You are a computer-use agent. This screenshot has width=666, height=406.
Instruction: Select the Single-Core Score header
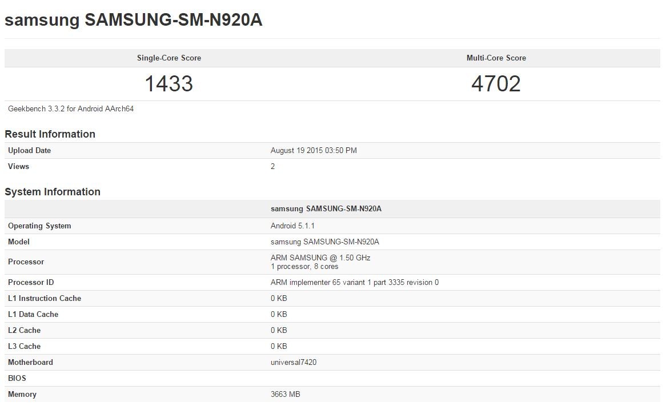pyautogui.click(x=169, y=58)
